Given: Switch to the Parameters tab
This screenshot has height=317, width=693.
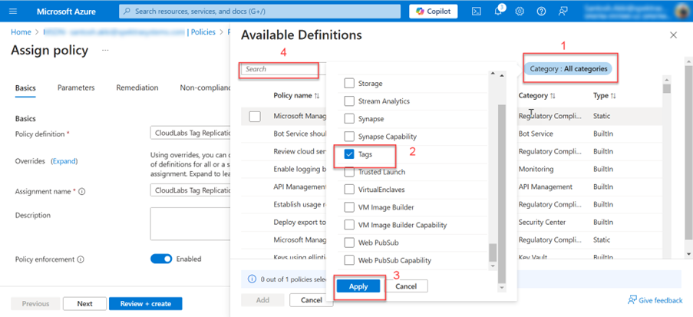Looking at the screenshot, I should (x=76, y=88).
